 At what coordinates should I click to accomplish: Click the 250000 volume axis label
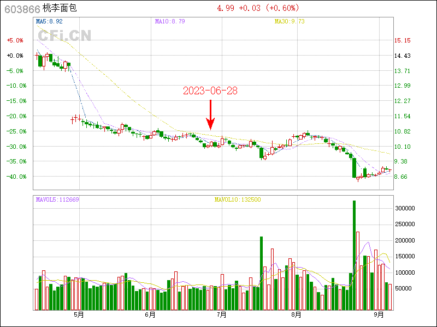(405, 224)
